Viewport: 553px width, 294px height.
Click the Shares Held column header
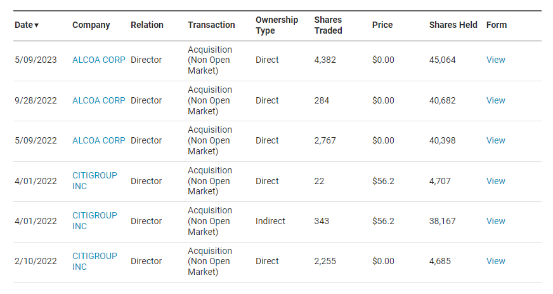pos(453,25)
